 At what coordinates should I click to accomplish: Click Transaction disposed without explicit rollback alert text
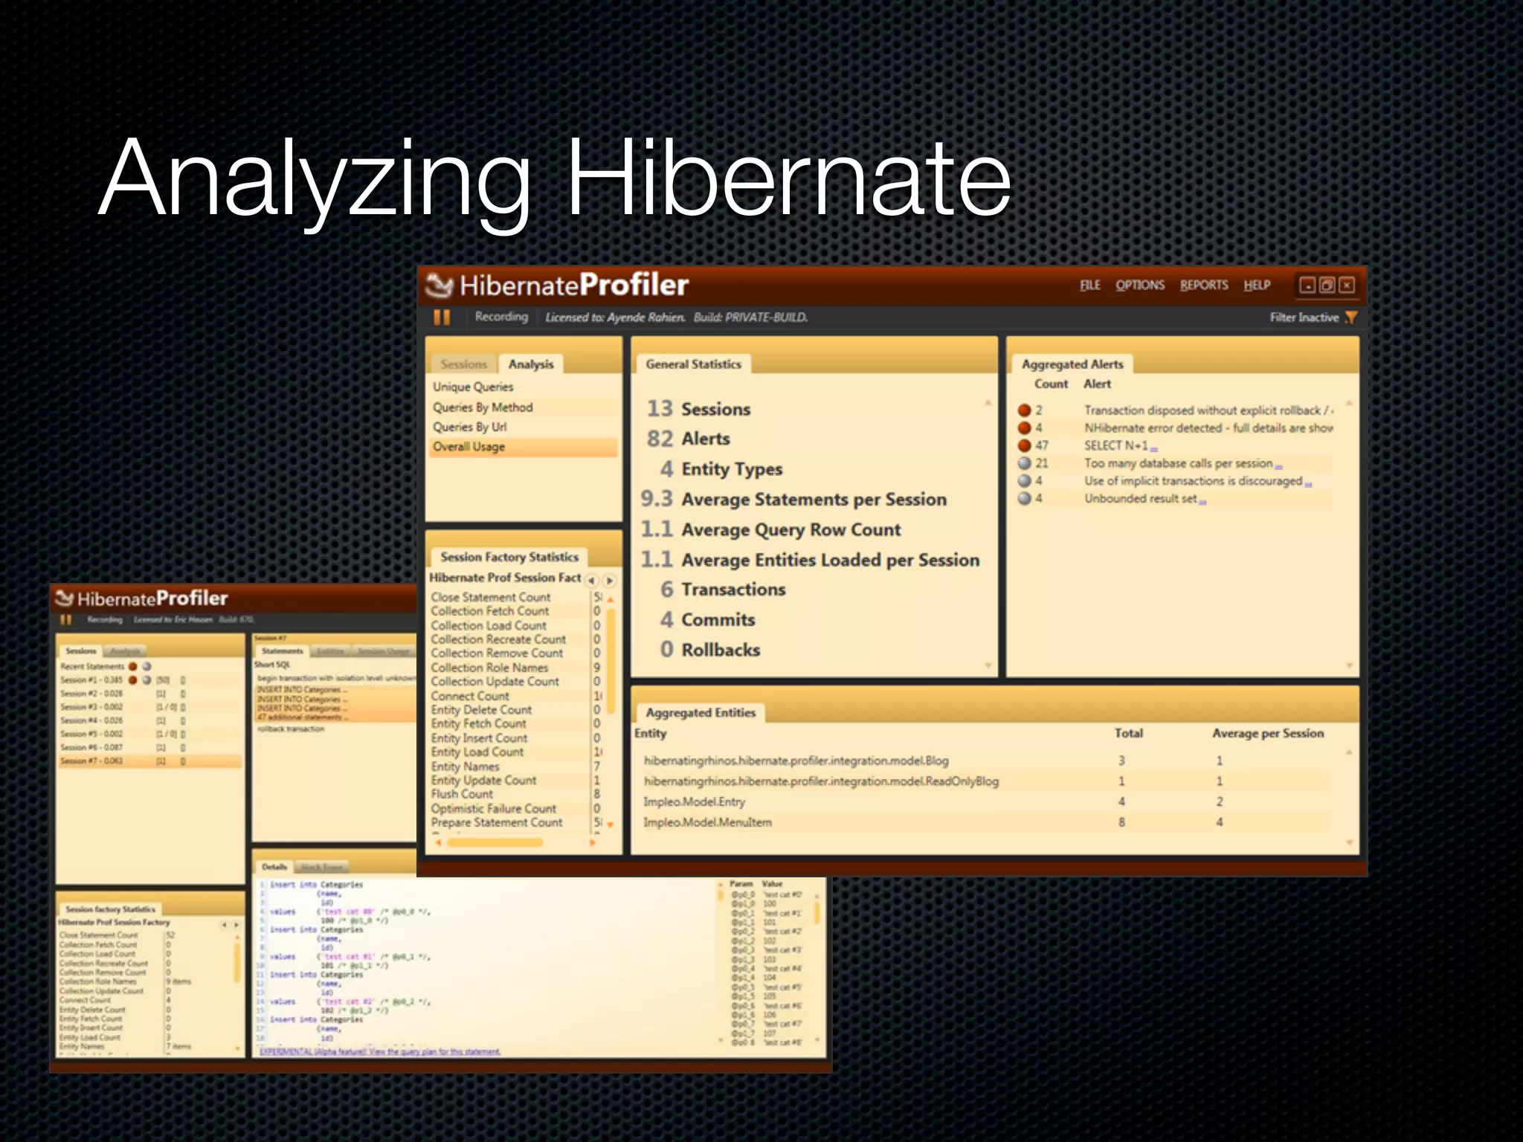tap(1208, 410)
